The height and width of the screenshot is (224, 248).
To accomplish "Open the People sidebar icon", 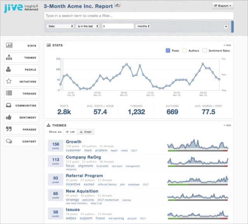I will click(x=9, y=70).
